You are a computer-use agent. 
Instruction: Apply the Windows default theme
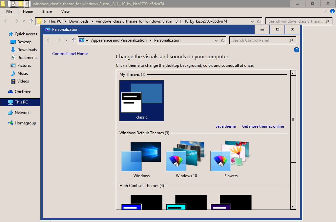tap(141, 159)
